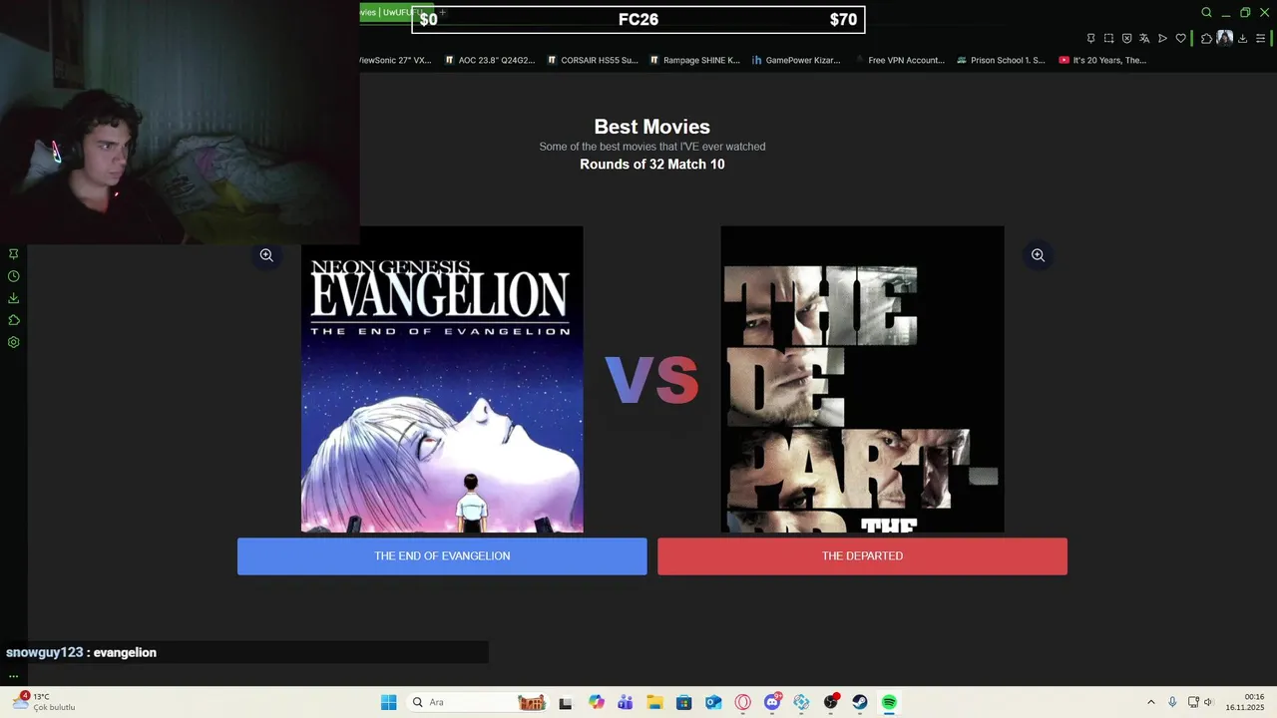Viewport: 1277px width, 718px height.
Task: Open Steam from the taskbar
Action: point(859,702)
